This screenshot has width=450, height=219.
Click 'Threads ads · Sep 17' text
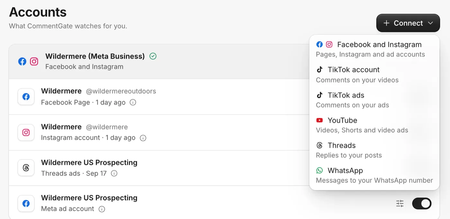coord(74,173)
